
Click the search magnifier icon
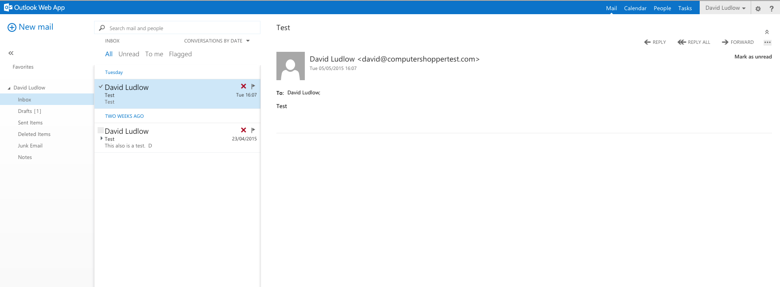pos(102,28)
